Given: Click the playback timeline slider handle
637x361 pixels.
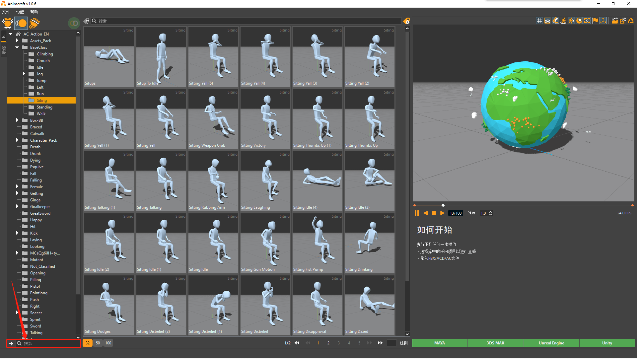Looking at the screenshot, I should tap(443, 205).
